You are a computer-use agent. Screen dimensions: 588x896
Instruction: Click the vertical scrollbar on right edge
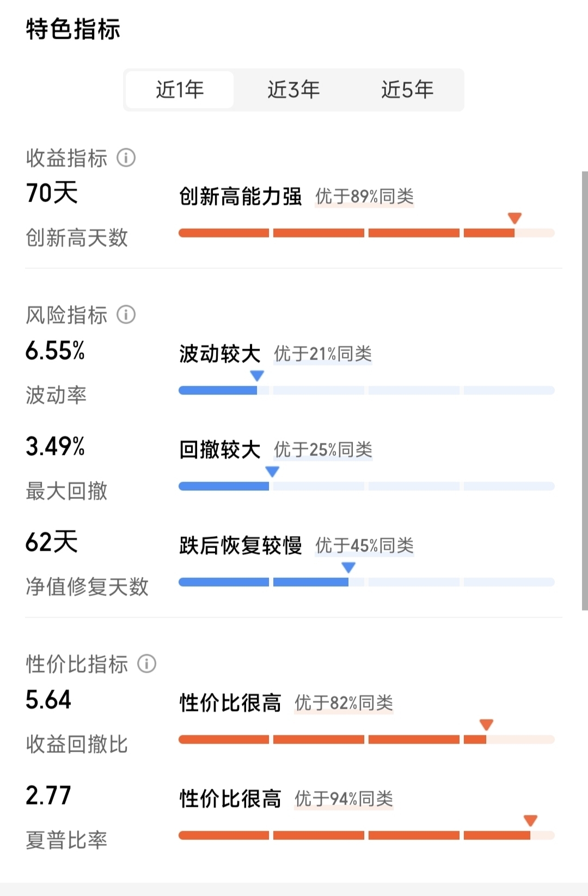585,391
